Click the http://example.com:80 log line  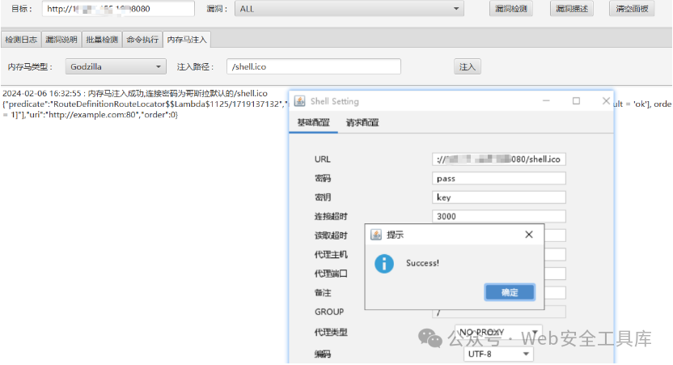point(90,115)
